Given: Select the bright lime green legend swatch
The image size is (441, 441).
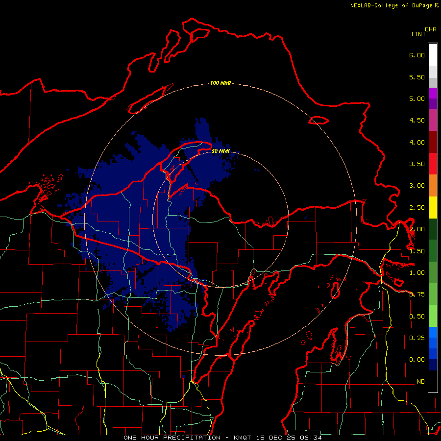Looking at the screenshot, I should click(x=433, y=316).
